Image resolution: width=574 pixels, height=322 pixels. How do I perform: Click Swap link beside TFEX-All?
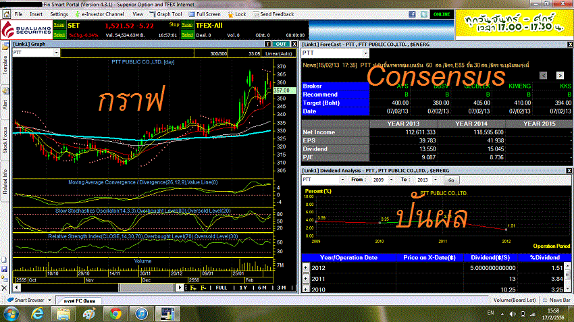point(187,25)
